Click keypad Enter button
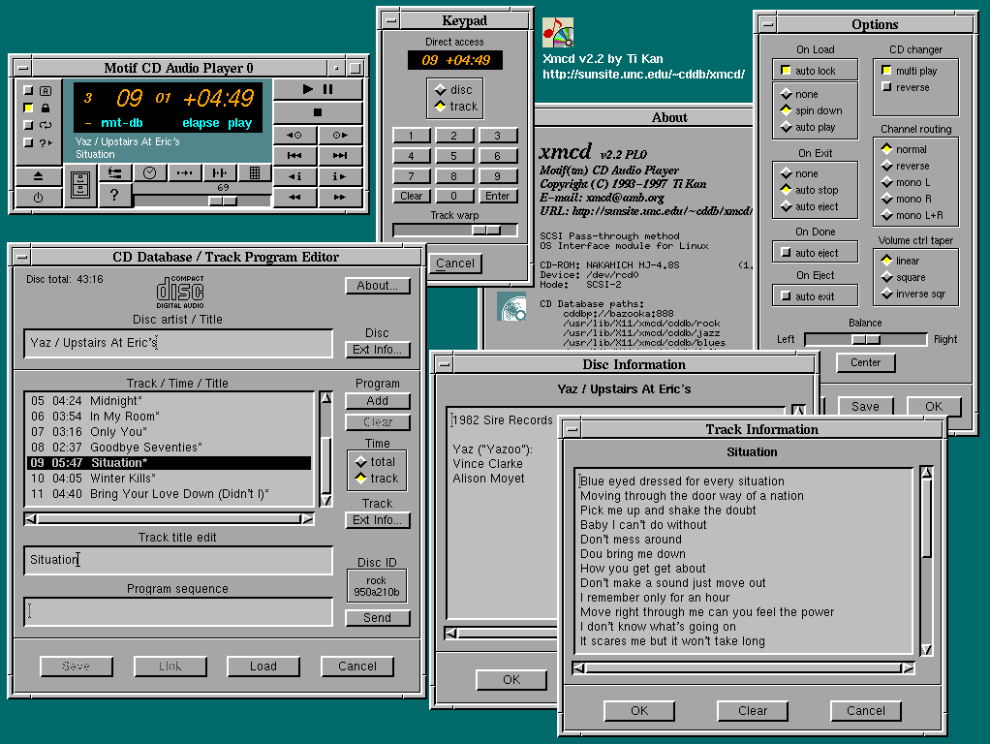Image resolution: width=990 pixels, height=744 pixels. pos(498,196)
